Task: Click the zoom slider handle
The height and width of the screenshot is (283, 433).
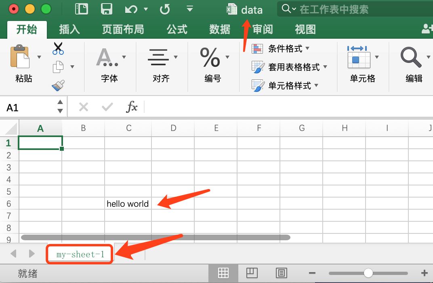Action: coord(368,273)
